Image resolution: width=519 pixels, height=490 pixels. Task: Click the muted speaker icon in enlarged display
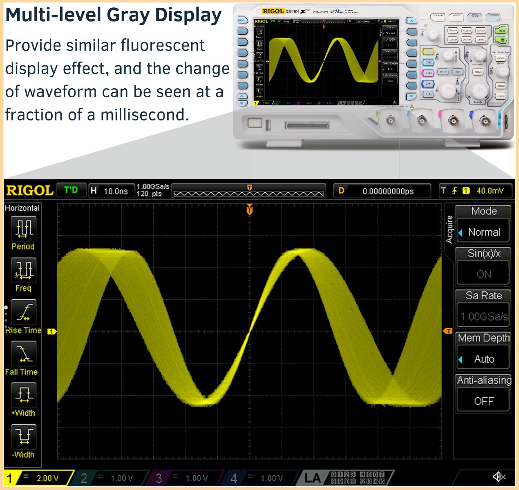tap(499, 477)
